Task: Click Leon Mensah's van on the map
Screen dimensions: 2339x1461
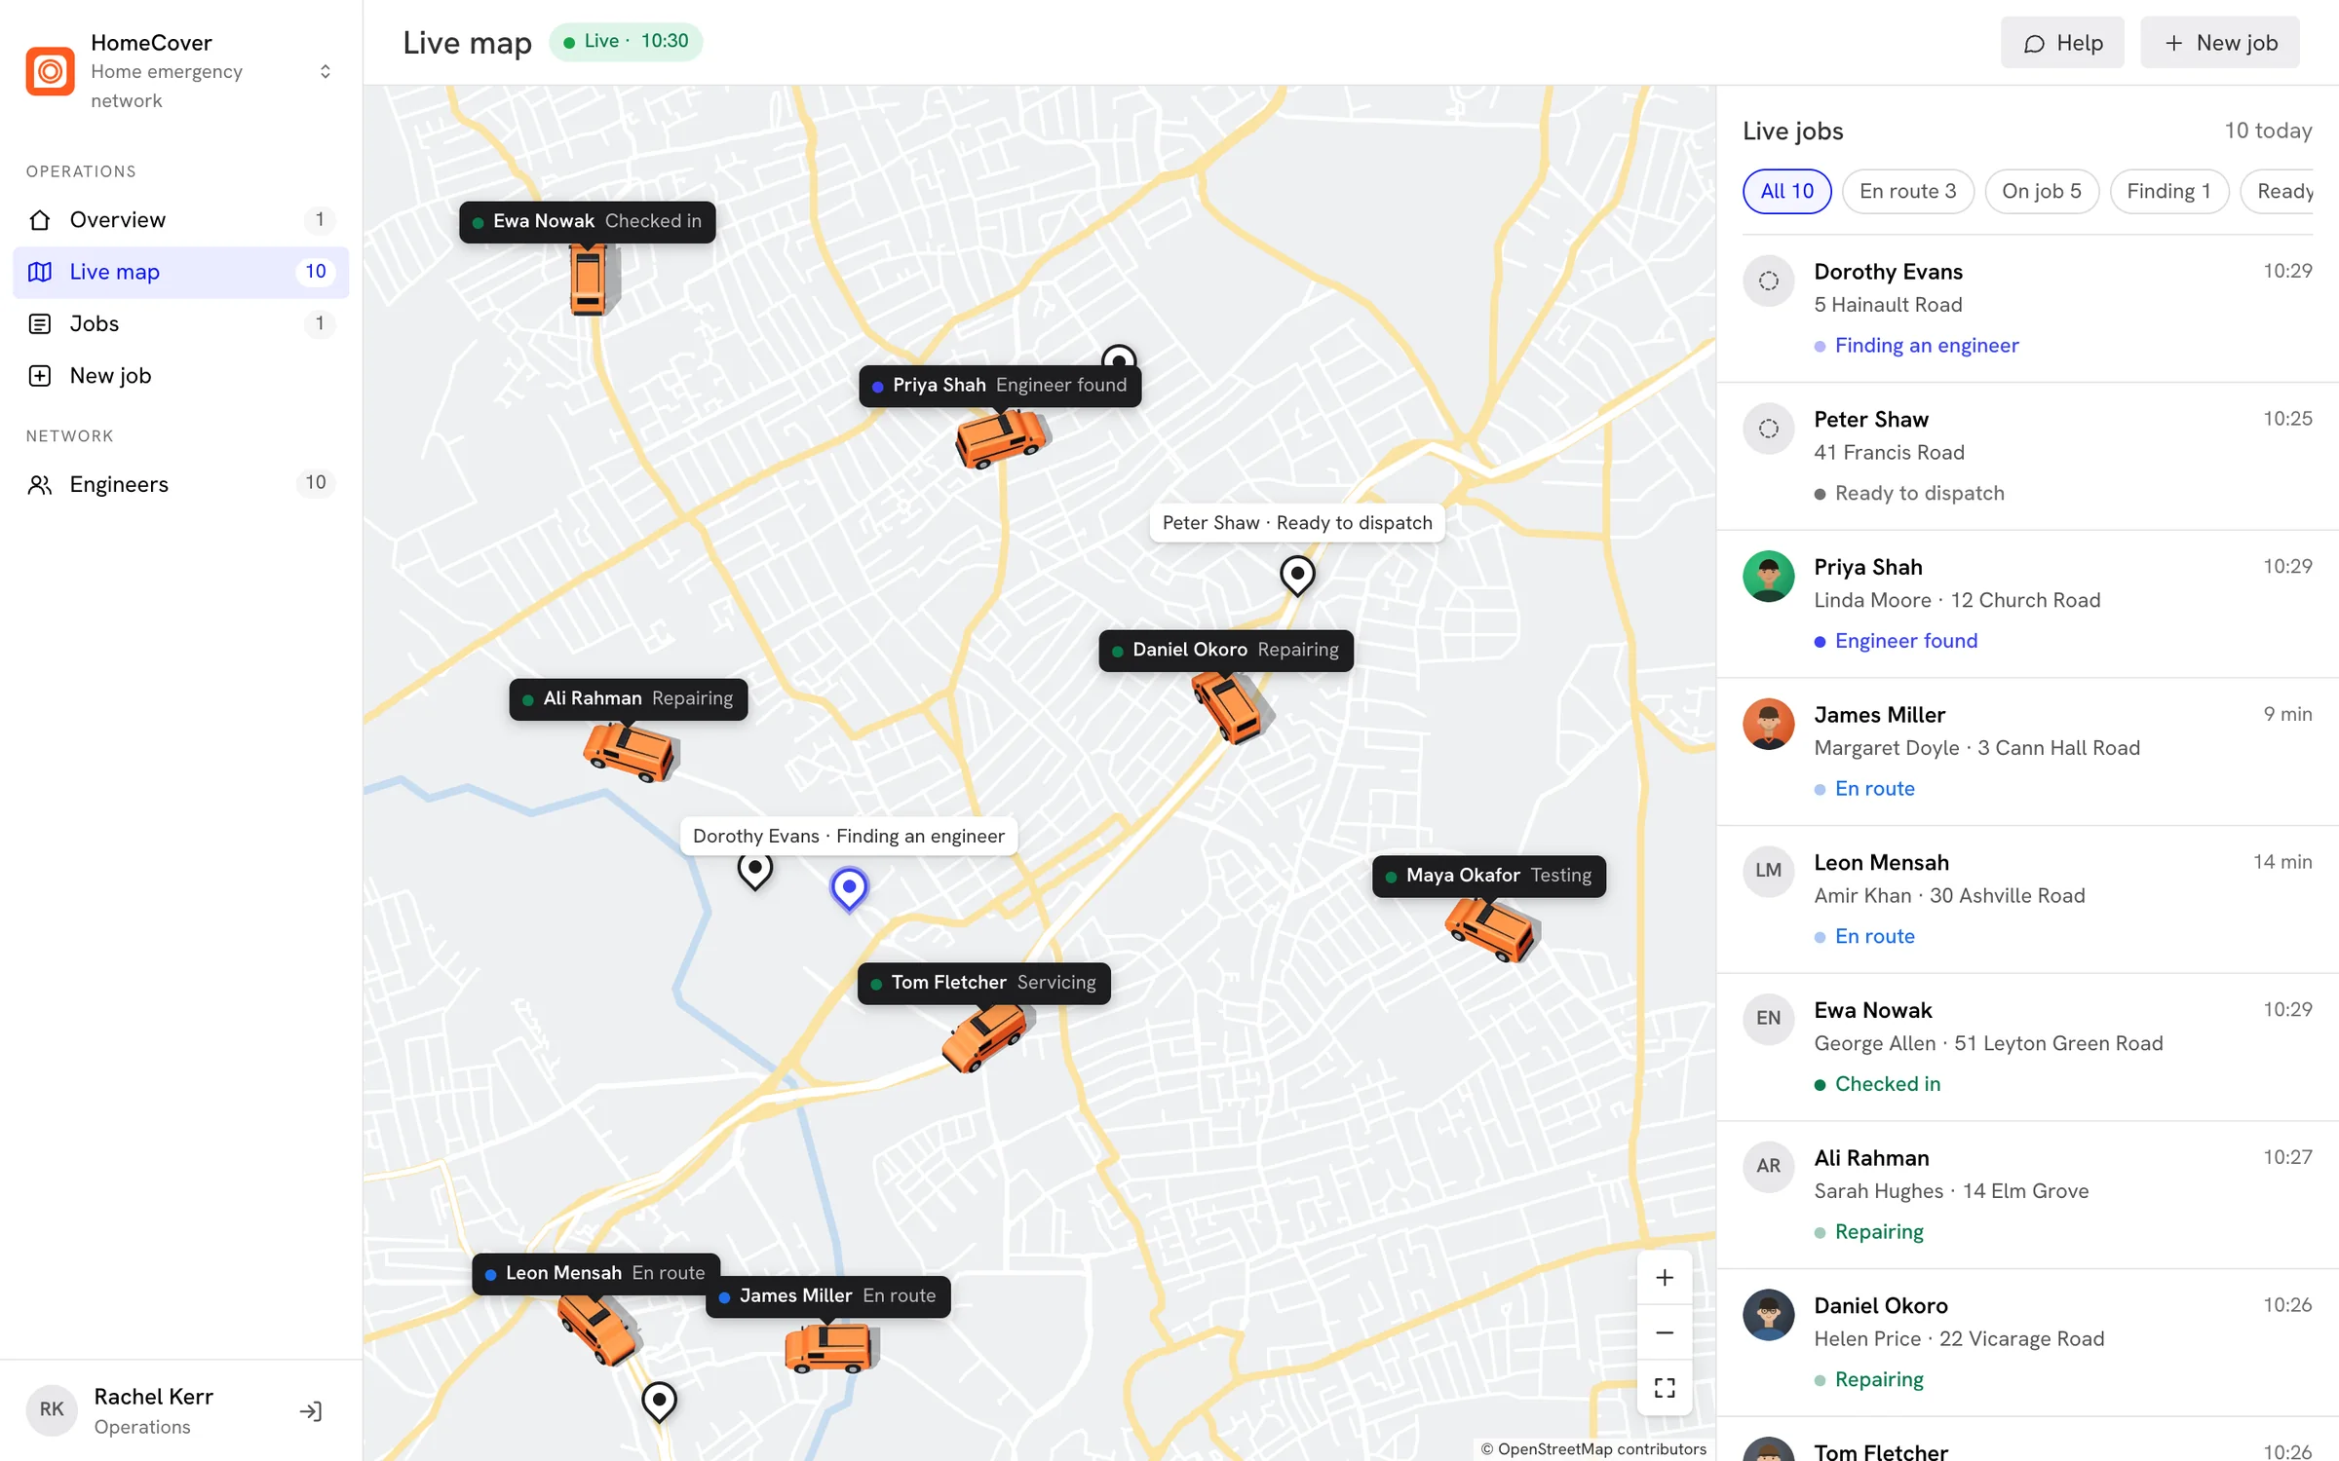Action: point(598,1329)
